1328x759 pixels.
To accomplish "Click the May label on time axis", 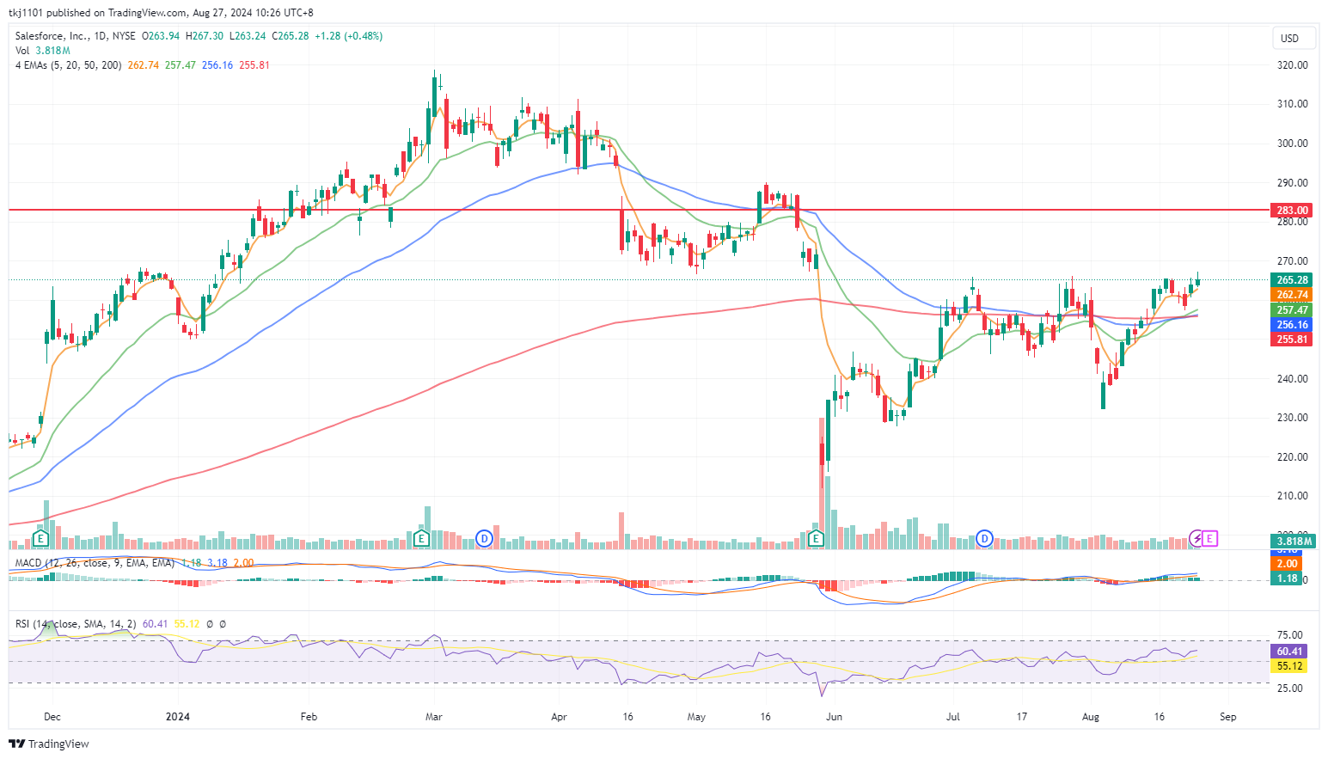I will point(696,717).
